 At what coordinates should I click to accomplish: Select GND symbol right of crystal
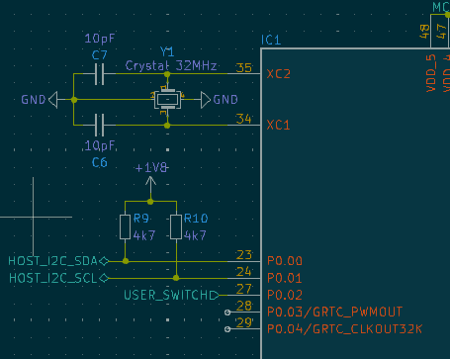tap(206, 100)
